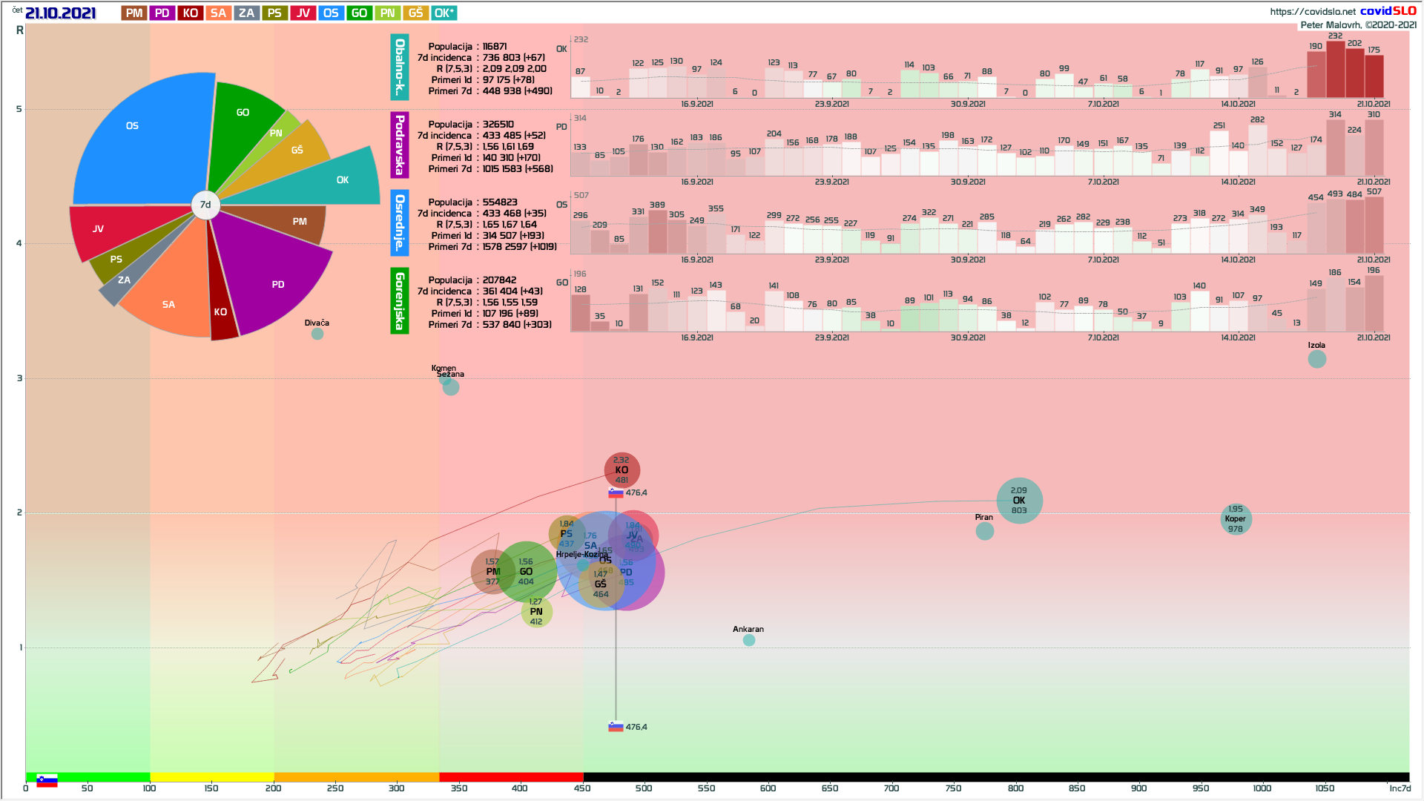Click the Divača municipality dot
This screenshot has height=801, width=1424.
(317, 334)
